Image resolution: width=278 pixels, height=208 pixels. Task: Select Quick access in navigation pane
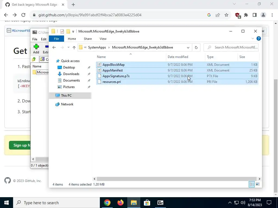pos(70,61)
